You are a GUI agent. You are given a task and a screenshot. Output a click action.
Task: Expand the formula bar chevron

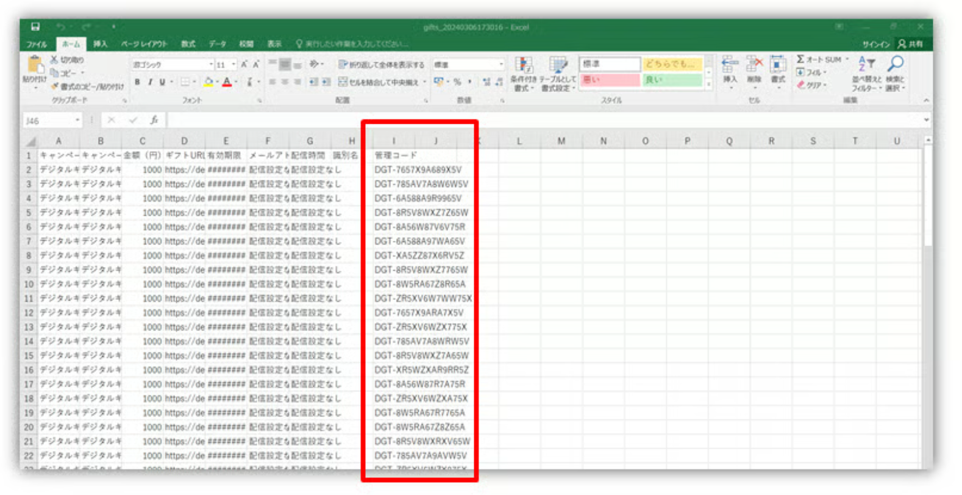927,120
